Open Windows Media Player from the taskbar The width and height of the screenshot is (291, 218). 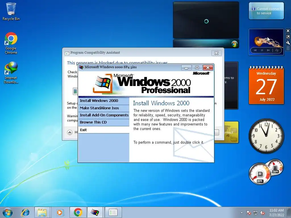(x=60, y=212)
